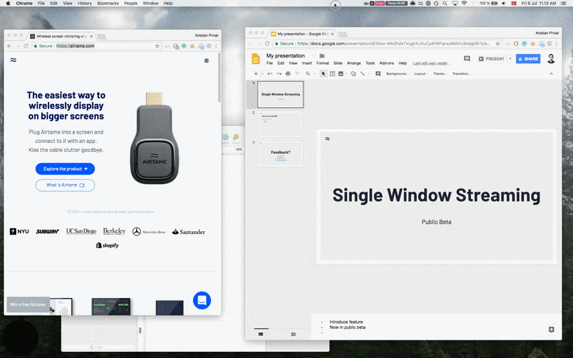The image size is (573, 358).
Task: Select slide 1 thumbnail in filmstrip
Action: click(280, 94)
